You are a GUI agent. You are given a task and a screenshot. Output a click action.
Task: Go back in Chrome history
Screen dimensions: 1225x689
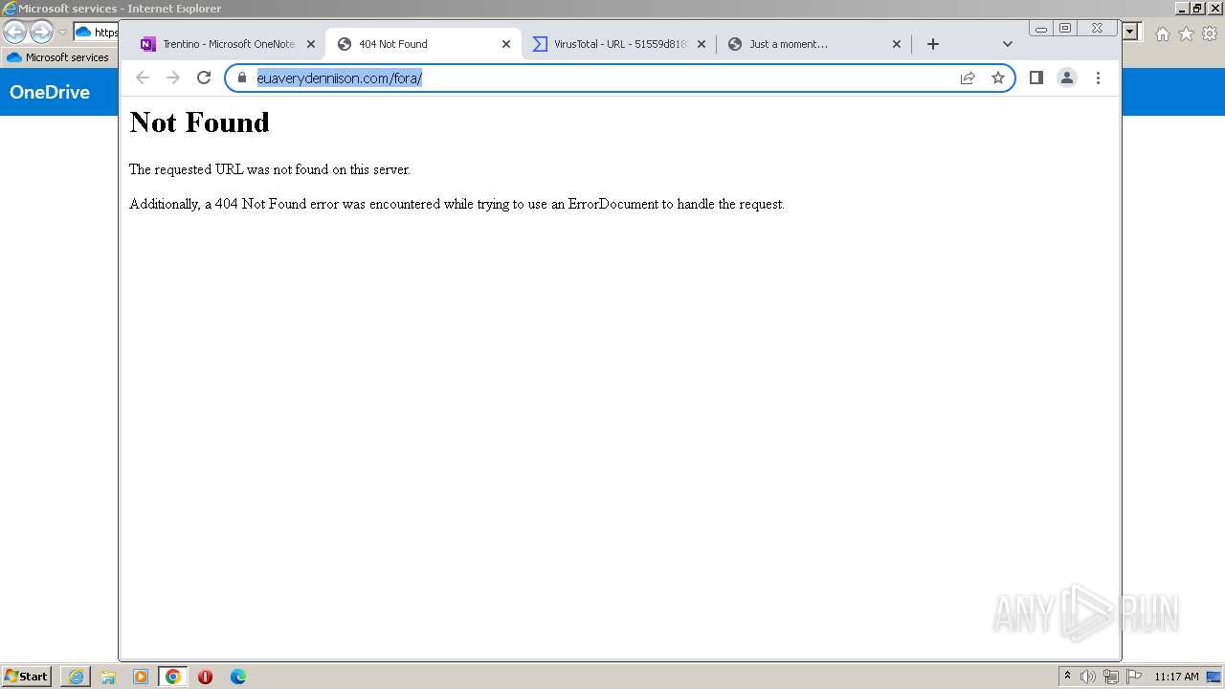[143, 78]
